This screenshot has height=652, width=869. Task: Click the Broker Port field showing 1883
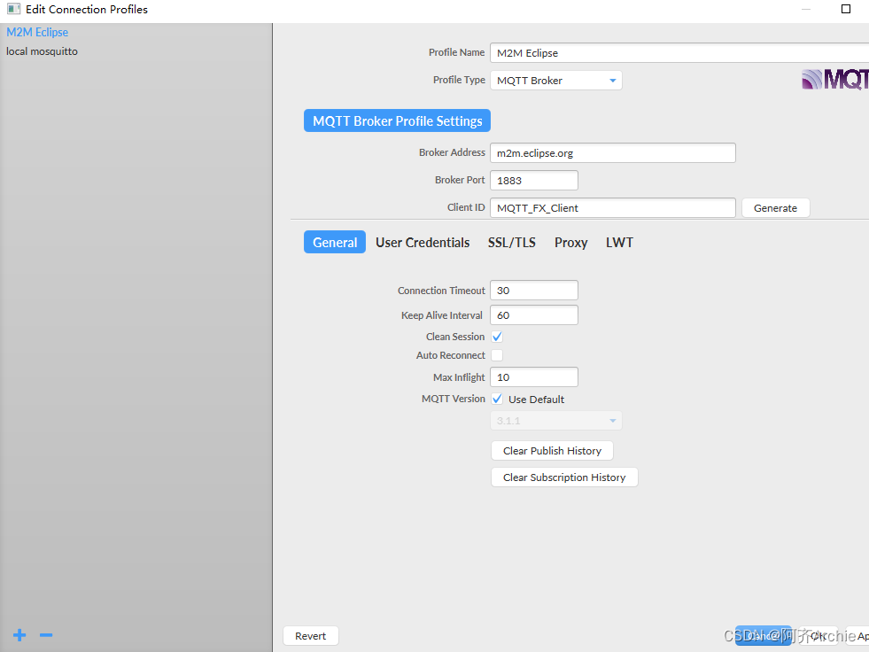(534, 180)
